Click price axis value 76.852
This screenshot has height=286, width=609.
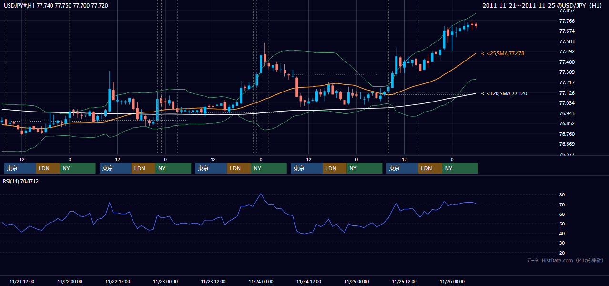(x=567, y=123)
